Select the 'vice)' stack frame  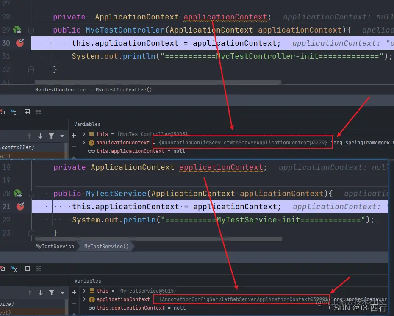pos(33,304)
